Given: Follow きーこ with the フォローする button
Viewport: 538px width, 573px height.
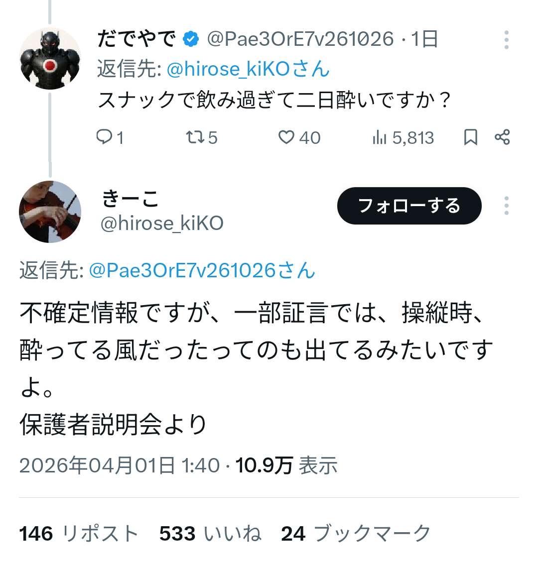Looking at the screenshot, I should click(x=409, y=206).
